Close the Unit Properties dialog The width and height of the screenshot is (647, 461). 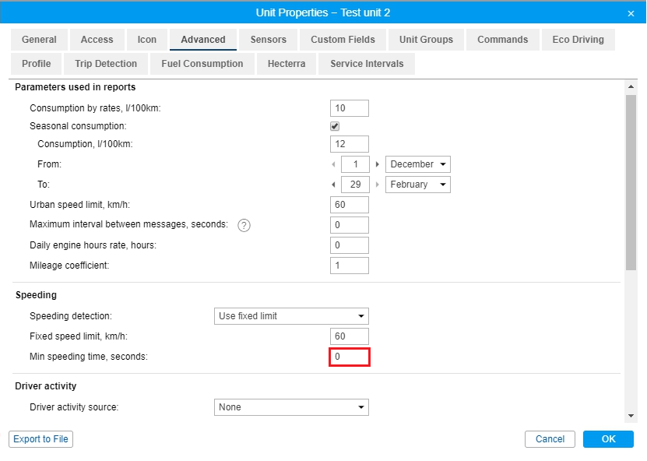click(x=631, y=13)
